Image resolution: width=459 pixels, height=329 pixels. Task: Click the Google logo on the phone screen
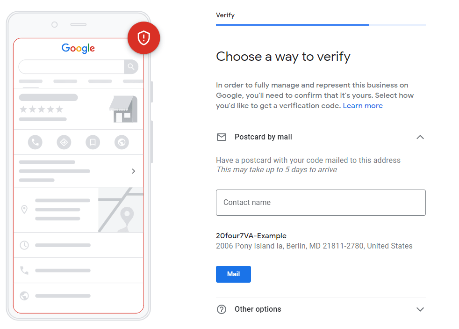click(78, 48)
